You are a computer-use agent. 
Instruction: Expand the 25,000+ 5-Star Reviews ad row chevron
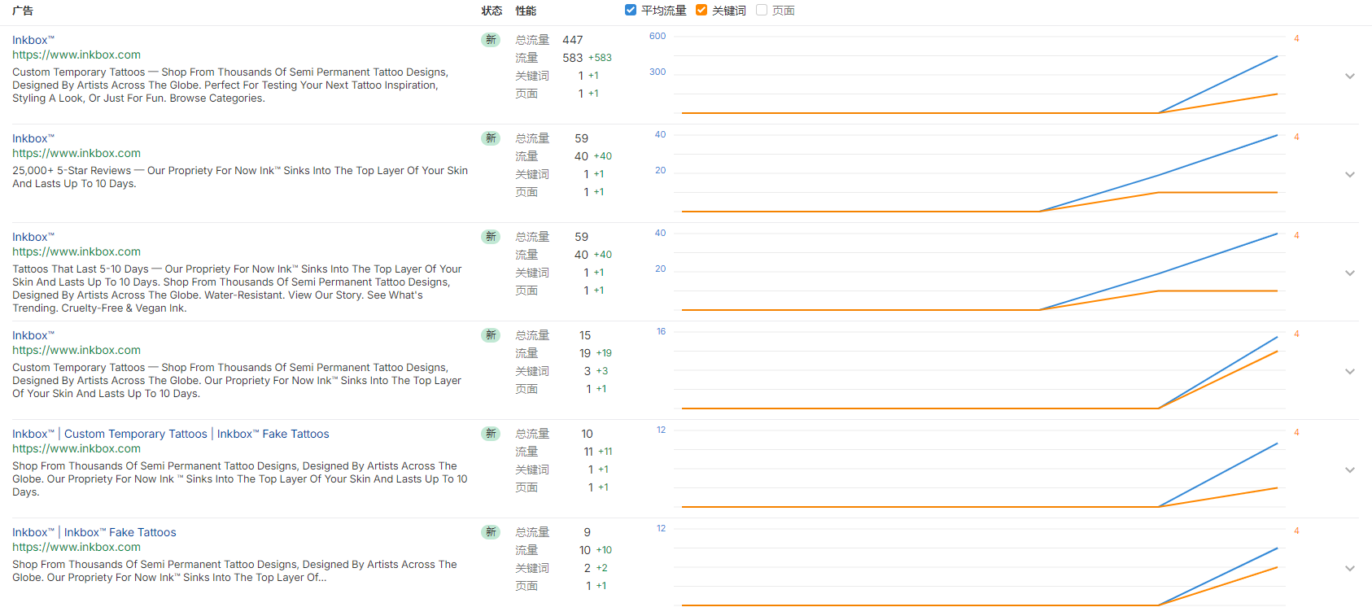1349,175
